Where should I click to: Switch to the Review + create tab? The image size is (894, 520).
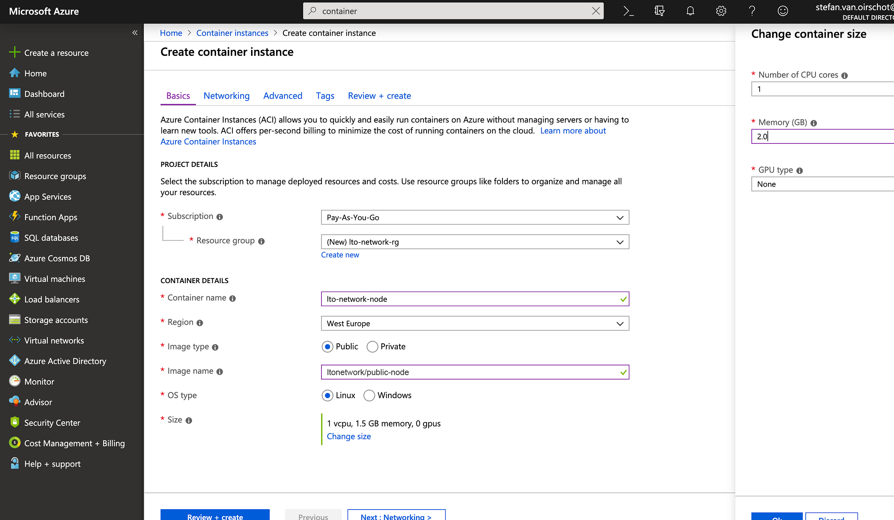coord(379,96)
